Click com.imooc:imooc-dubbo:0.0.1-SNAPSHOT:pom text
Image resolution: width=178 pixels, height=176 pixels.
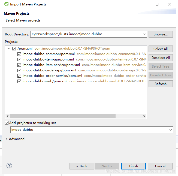point(72,48)
